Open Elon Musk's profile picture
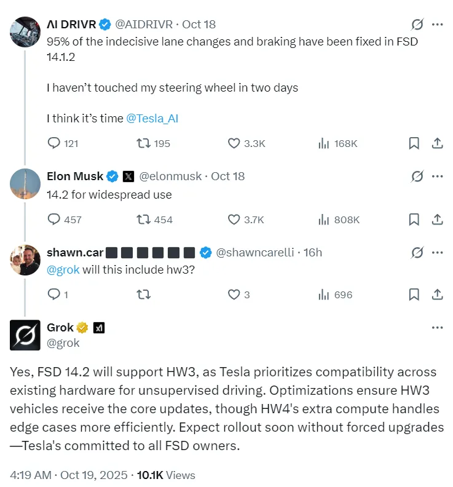The width and height of the screenshot is (453, 487). (x=26, y=183)
